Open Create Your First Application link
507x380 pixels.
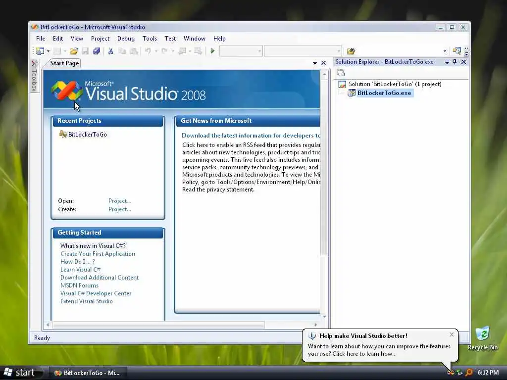pyautogui.click(x=98, y=254)
